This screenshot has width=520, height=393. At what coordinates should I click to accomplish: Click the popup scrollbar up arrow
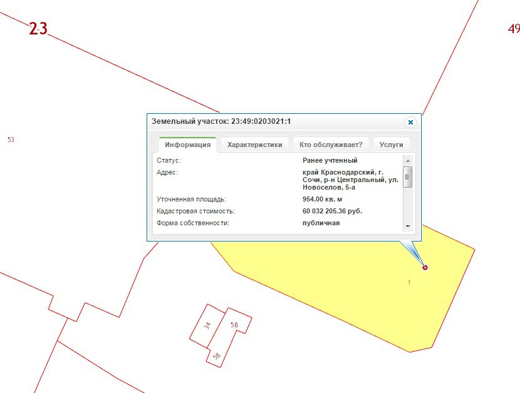point(407,160)
